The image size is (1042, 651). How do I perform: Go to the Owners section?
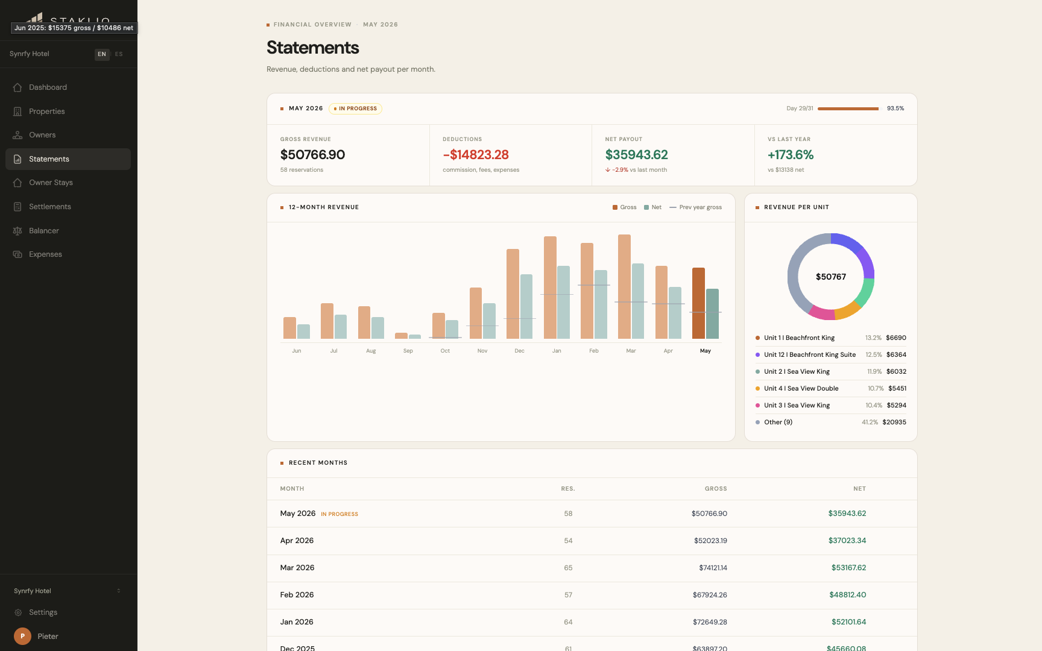click(x=68, y=135)
